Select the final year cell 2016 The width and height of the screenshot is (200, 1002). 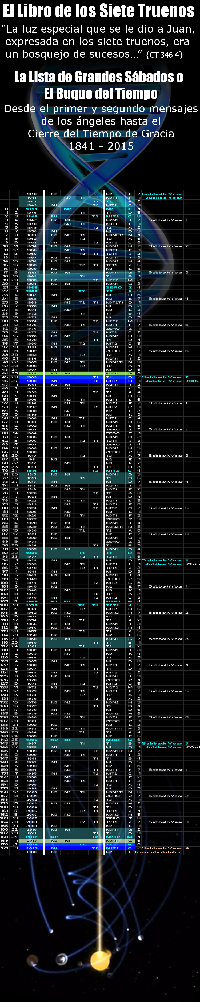31,852
